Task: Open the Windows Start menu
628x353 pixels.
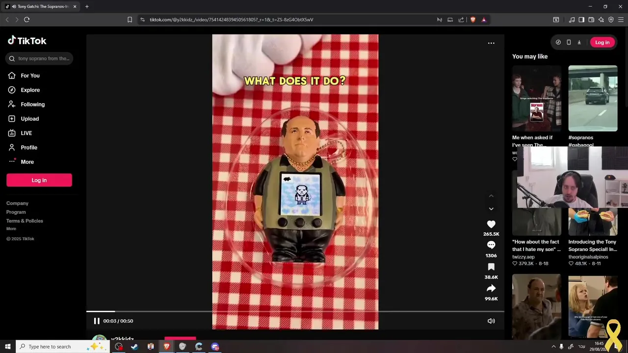Action: (8, 347)
